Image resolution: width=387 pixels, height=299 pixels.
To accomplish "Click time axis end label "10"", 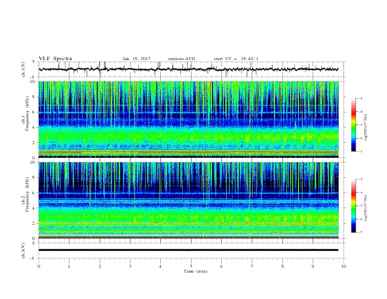I will [344, 266].
